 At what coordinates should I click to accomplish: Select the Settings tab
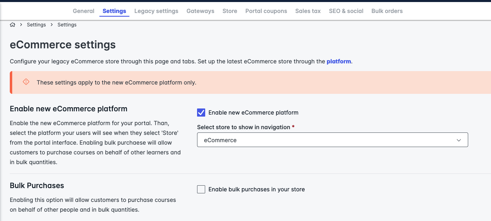tap(114, 11)
